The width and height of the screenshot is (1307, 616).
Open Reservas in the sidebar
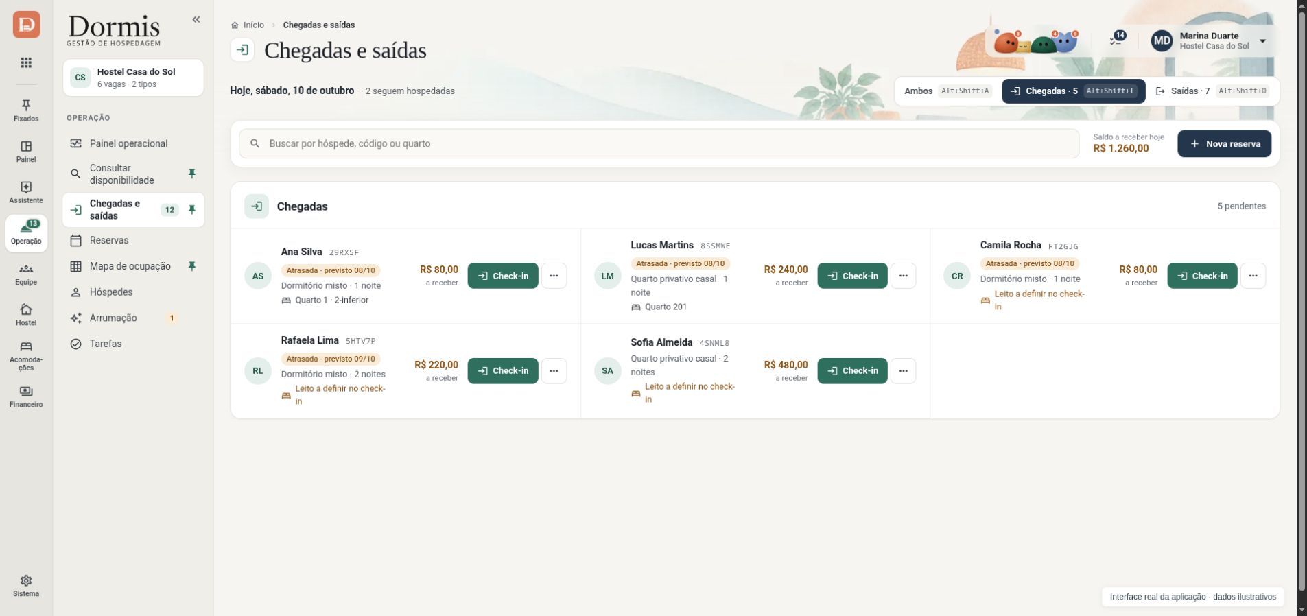tap(133, 240)
